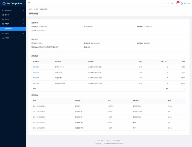Click the unit price cell 8.50
Viewport: 192px width, 147px height.
(x=141, y=83)
